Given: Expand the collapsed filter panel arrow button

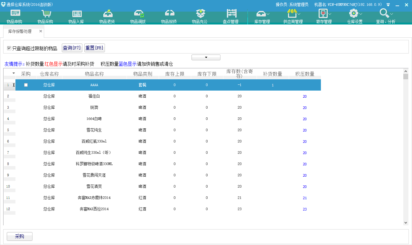Looking at the screenshot, I should click(206, 57).
